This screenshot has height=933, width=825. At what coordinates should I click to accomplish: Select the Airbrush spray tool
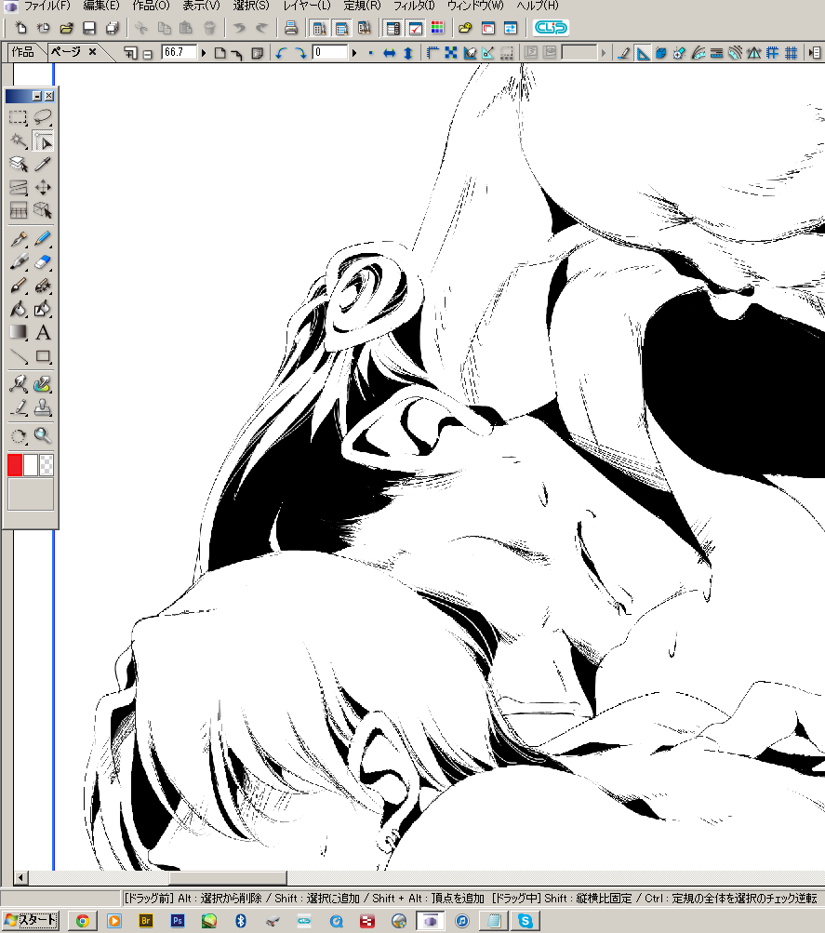(x=43, y=287)
